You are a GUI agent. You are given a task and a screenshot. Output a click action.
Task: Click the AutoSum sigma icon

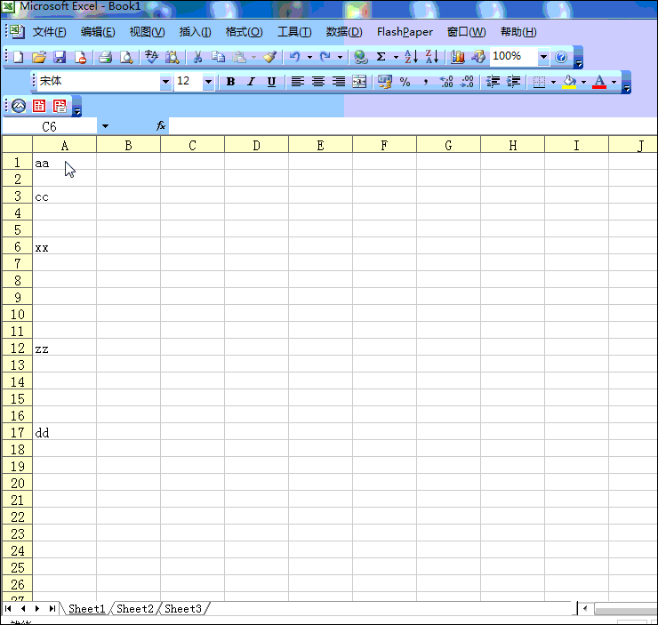click(381, 57)
